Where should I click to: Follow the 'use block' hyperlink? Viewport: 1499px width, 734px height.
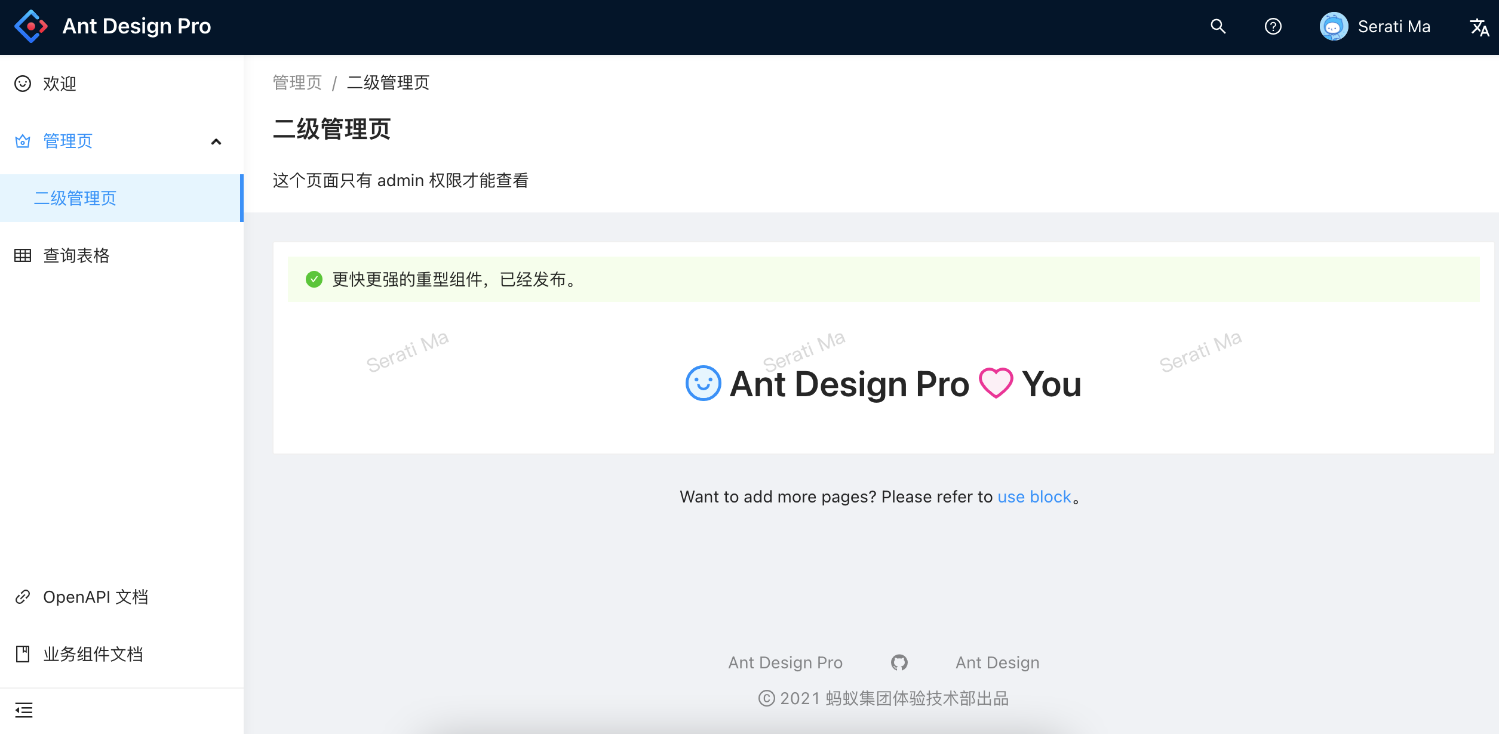1034,496
